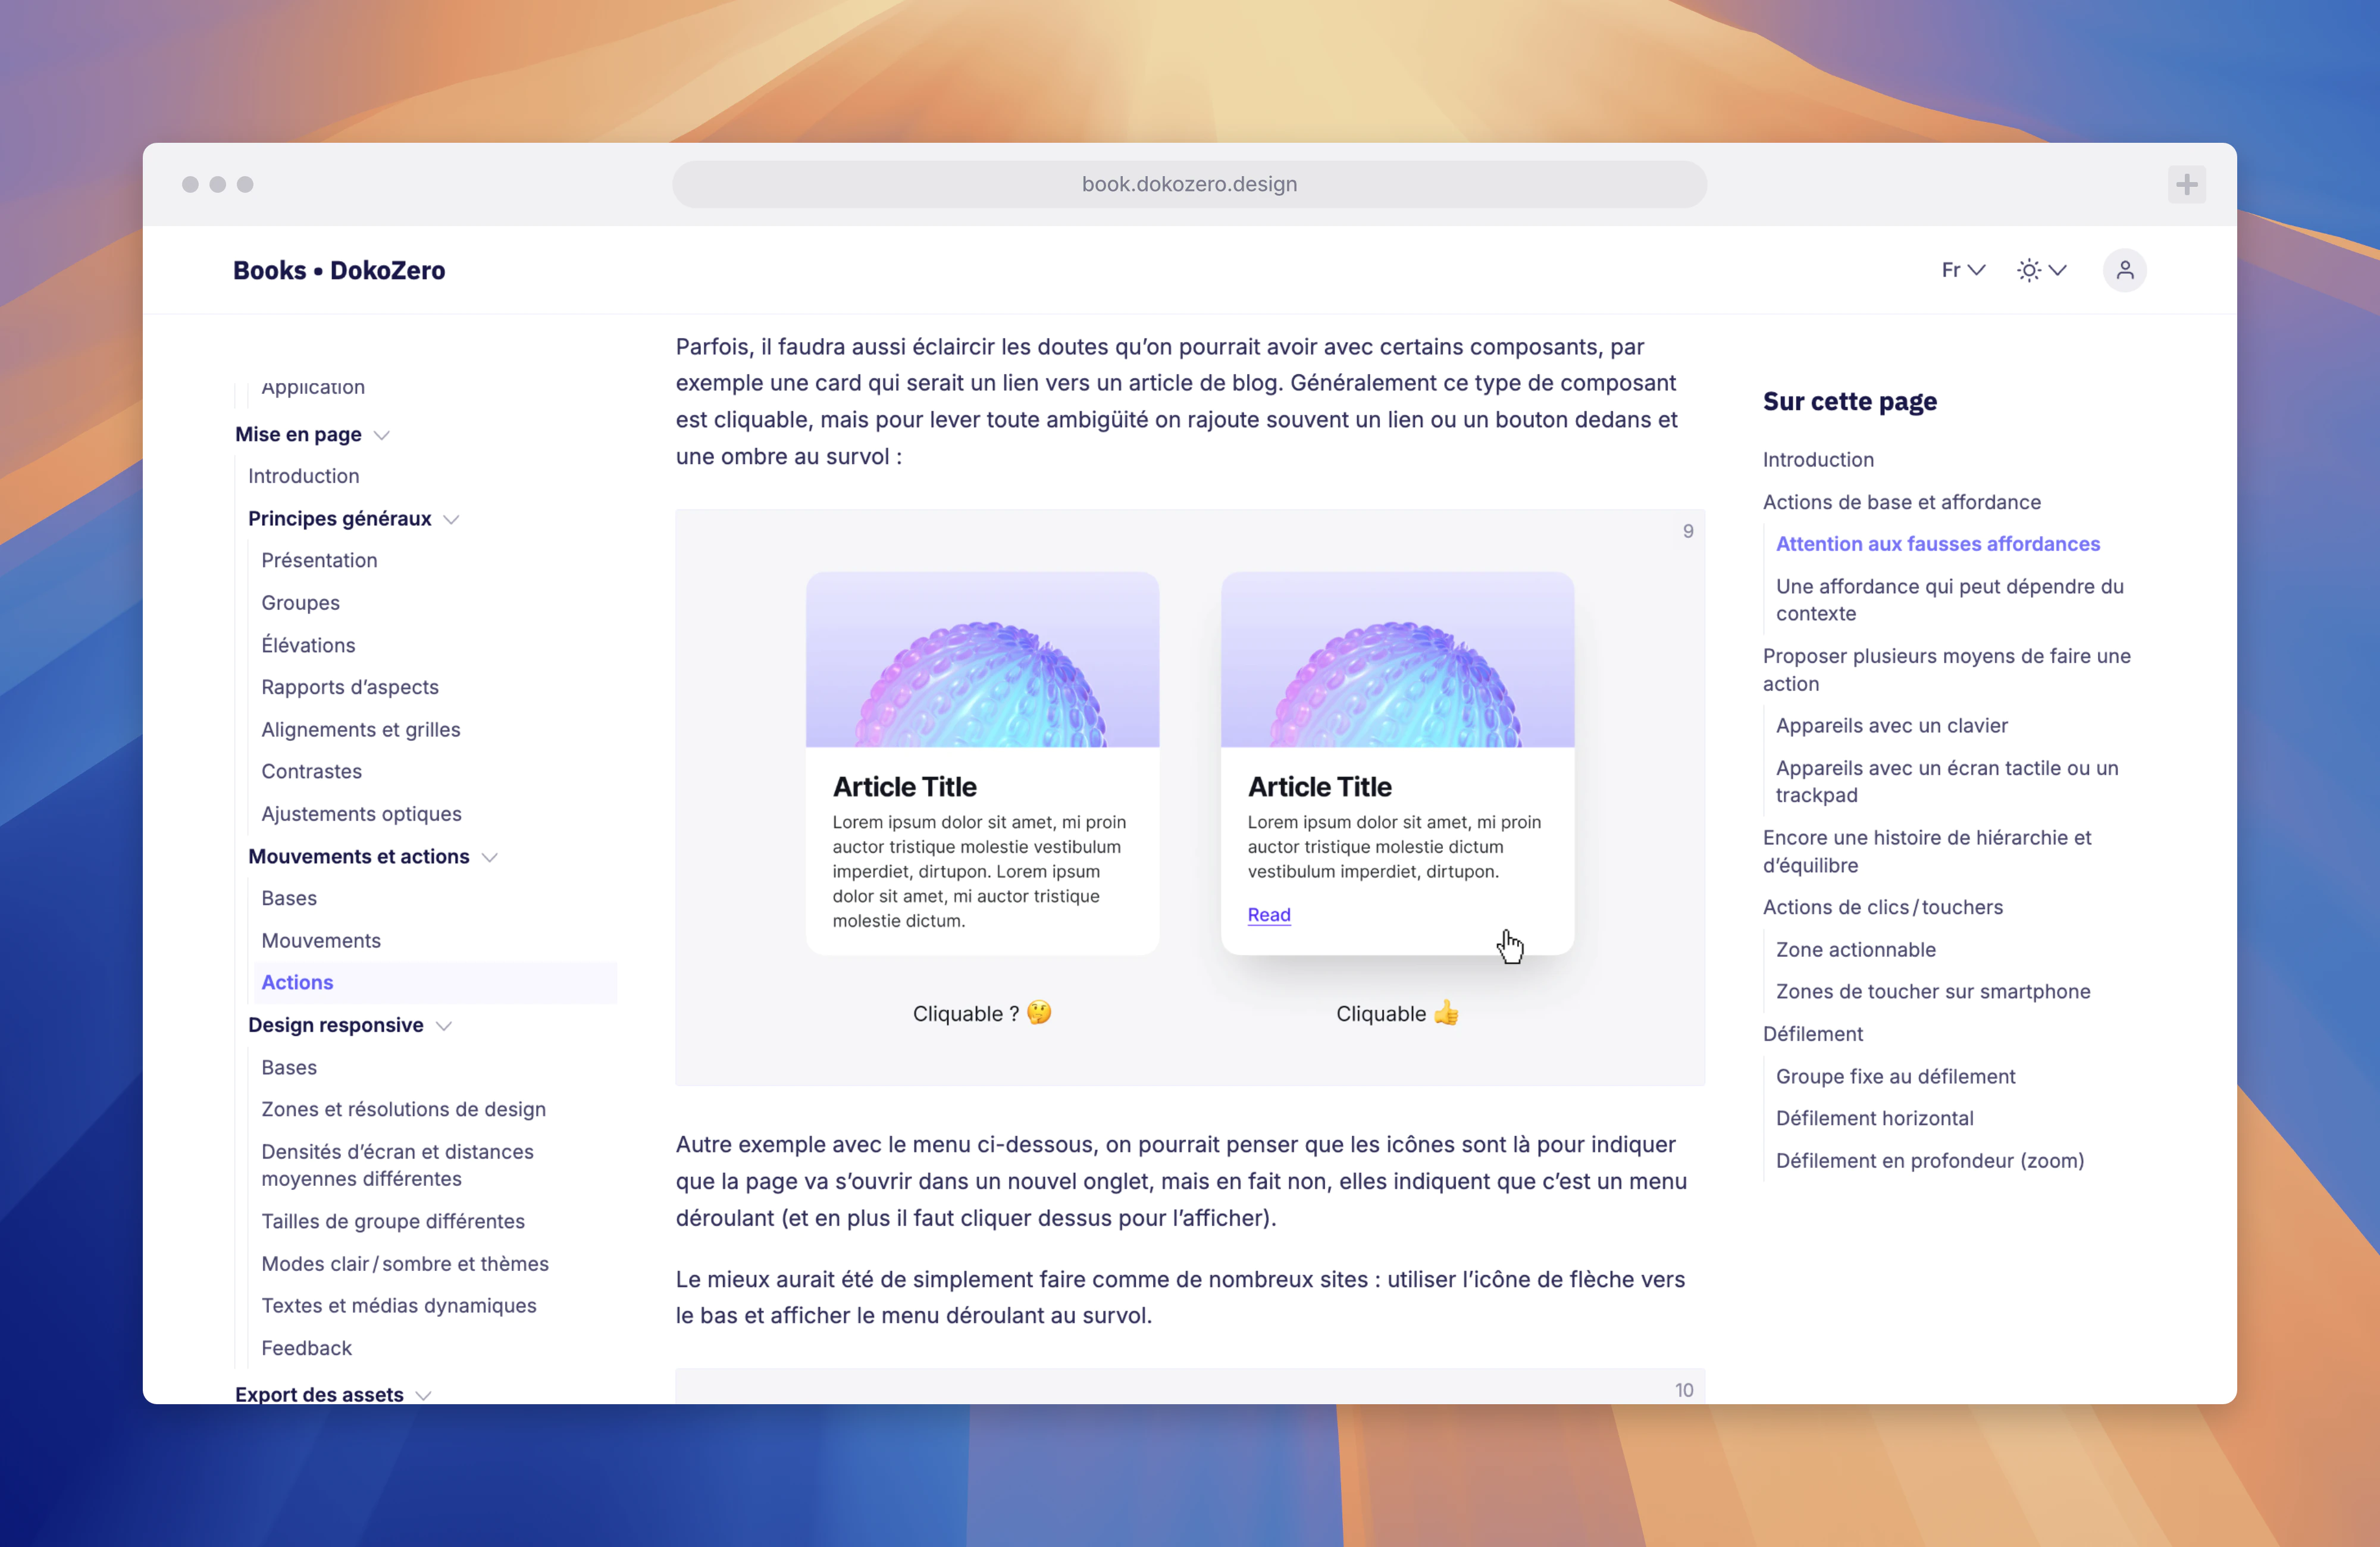Viewport: 2380px width, 1547px height.
Task: Jump to Zone actionnable
Action: click(x=1855, y=949)
